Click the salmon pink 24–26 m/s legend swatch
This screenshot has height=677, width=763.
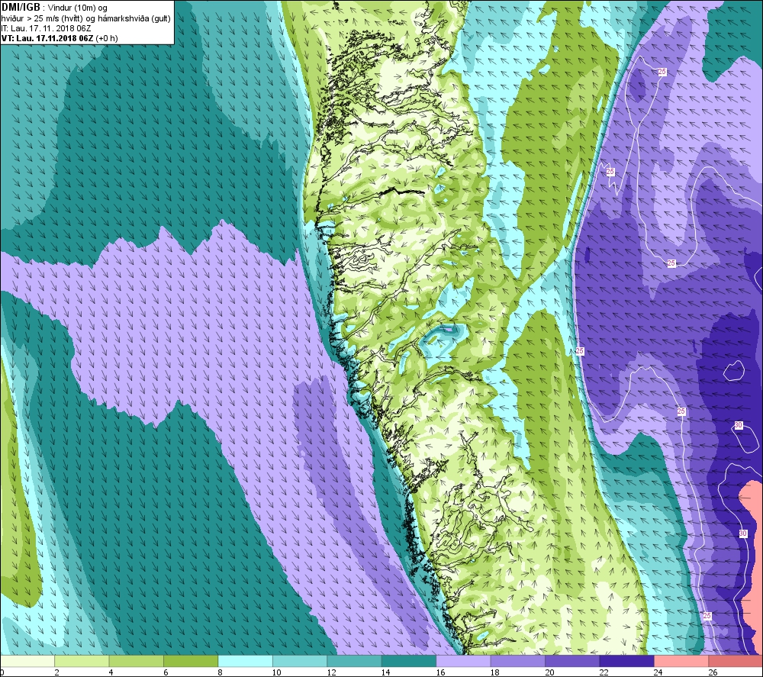[x=681, y=661]
